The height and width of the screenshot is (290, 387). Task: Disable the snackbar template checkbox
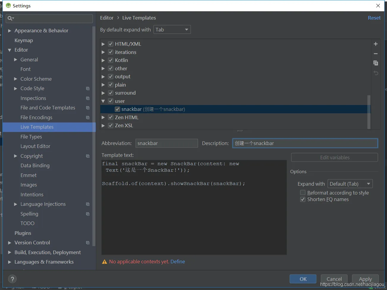tap(117, 109)
